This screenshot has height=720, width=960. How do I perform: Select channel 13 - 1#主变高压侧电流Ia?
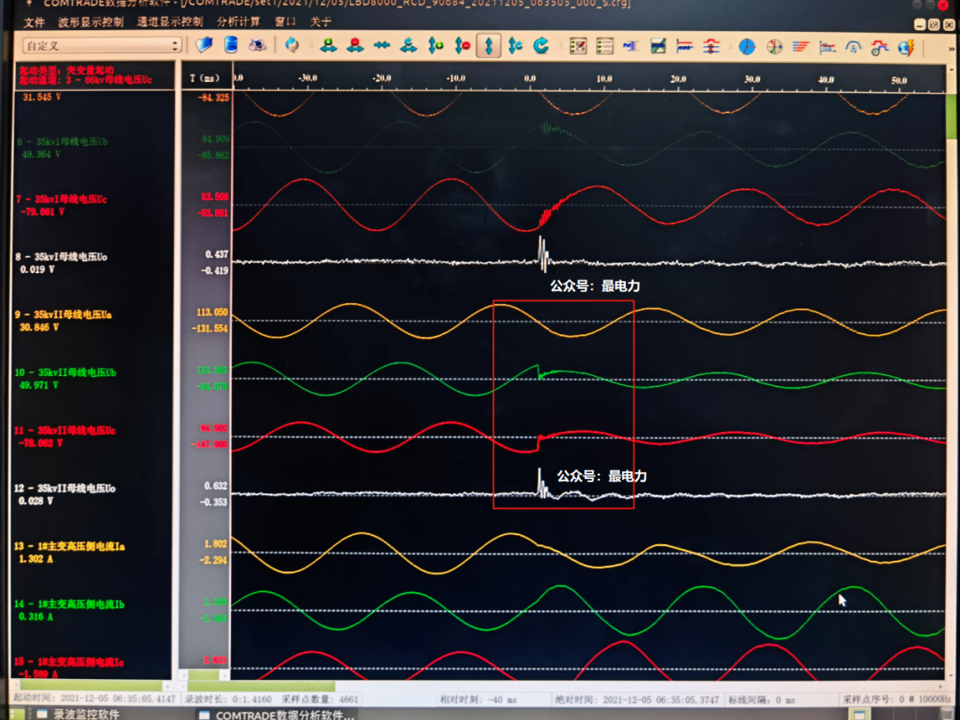[68, 546]
